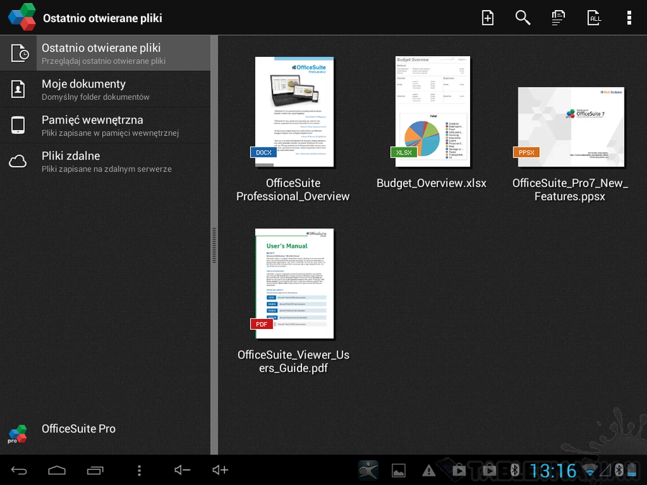Open the OfficeSuite_Viewer_Users_Guide.pdf thumbnail
This screenshot has height=485, width=647.
coord(294,284)
